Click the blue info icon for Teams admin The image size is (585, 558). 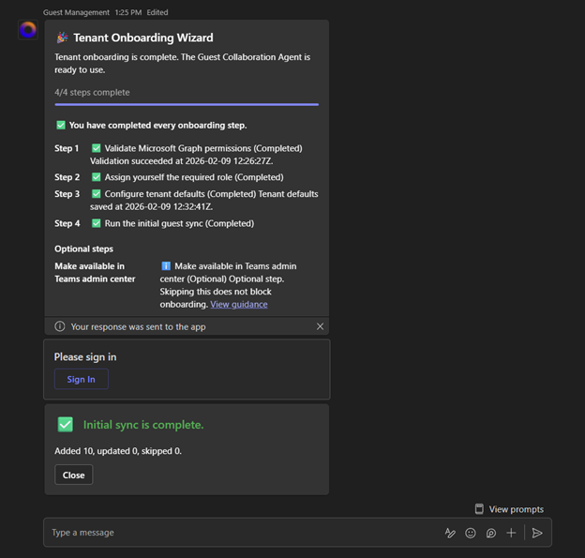166,266
